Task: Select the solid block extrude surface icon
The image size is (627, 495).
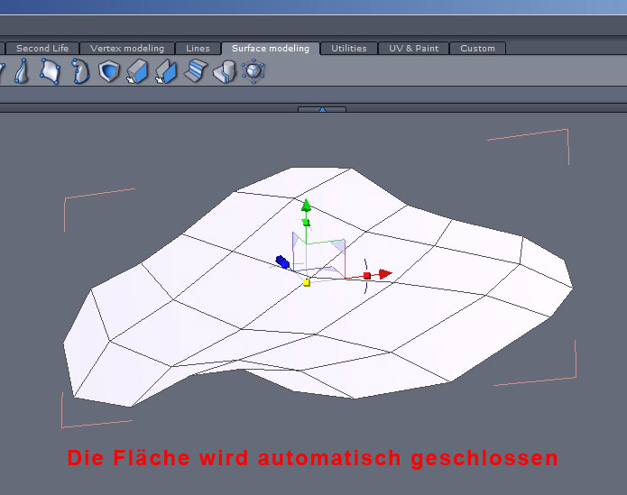Action: pos(137,71)
